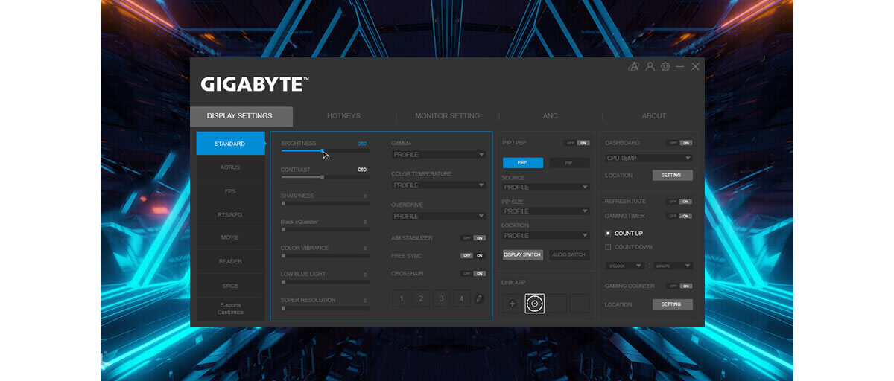Switch to the ANC tab
Image resolution: width=894 pixels, height=381 pixels.
(x=550, y=116)
